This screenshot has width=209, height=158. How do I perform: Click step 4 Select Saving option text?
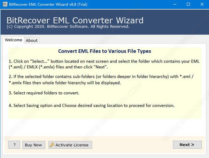[x=92, y=105]
